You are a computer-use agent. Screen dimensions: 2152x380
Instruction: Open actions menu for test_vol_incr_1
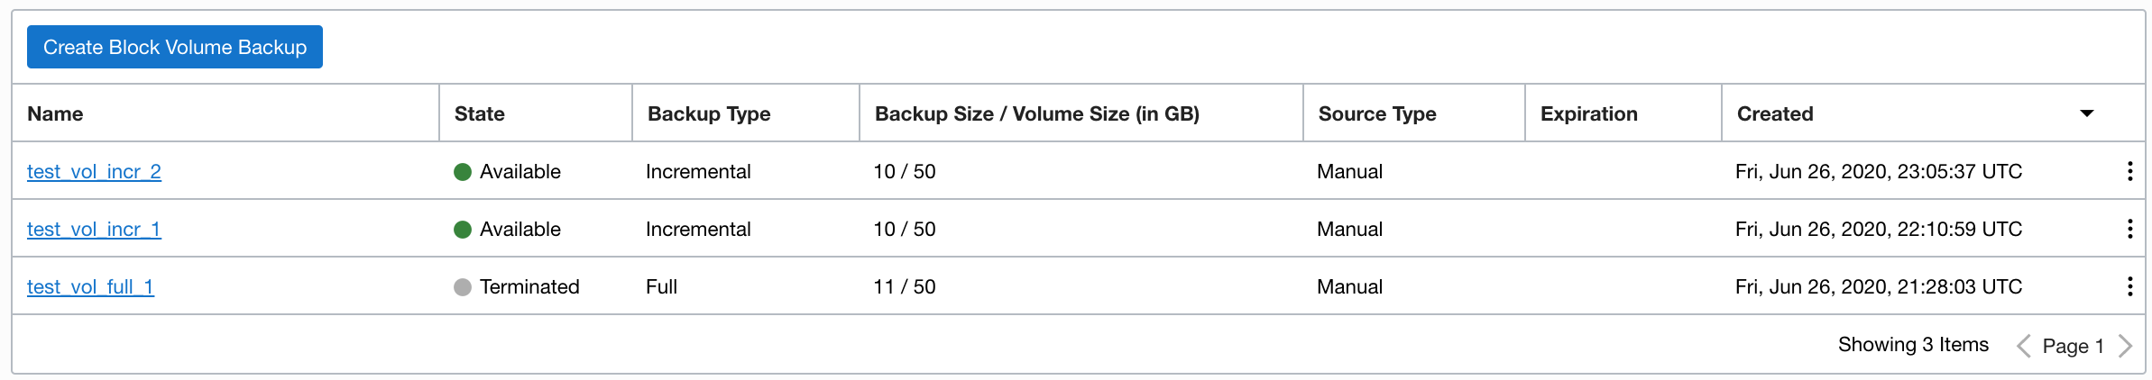[x=2129, y=229]
